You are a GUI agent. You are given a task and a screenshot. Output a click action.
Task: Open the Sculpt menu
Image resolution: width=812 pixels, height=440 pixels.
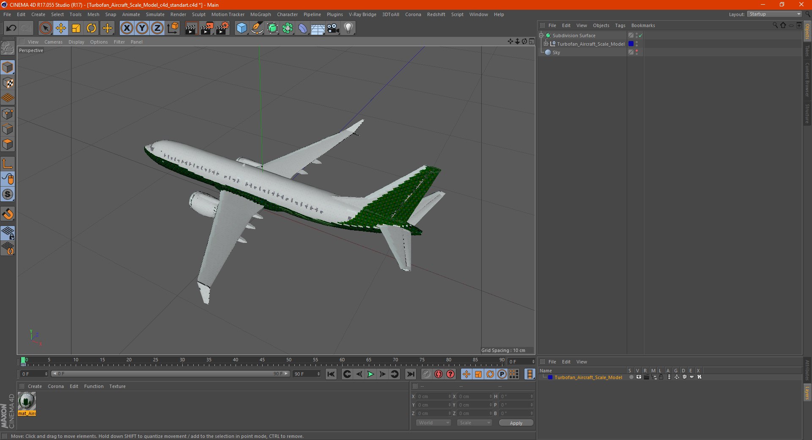point(198,14)
